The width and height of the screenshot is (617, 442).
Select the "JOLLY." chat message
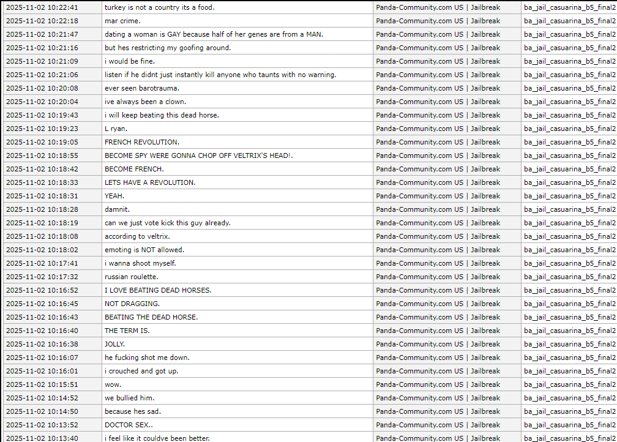[114, 344]
